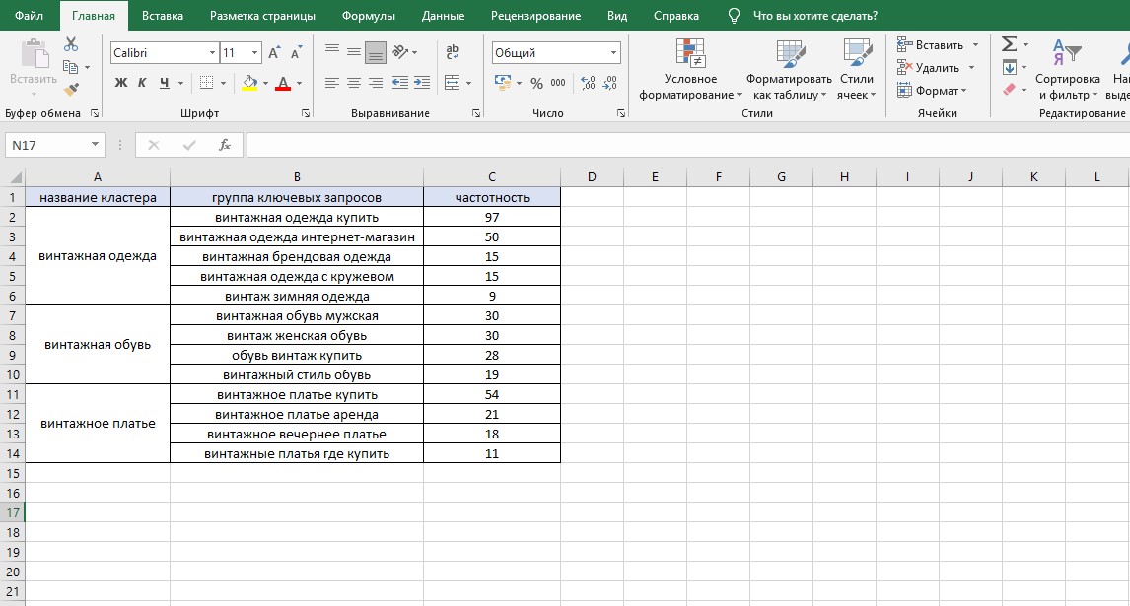The image size is (1130, 606).
Task: Click the Clear eraser icon
Action: click(x=1009, y=90)
